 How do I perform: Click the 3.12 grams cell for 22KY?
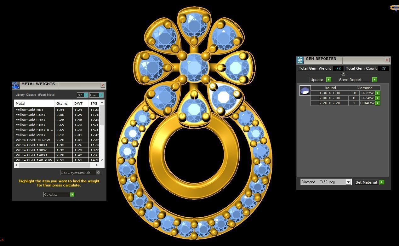point(63,135)
